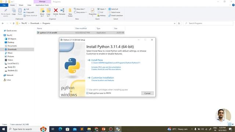
Task: Click the taskbar search box
Action: pos(28,129)
